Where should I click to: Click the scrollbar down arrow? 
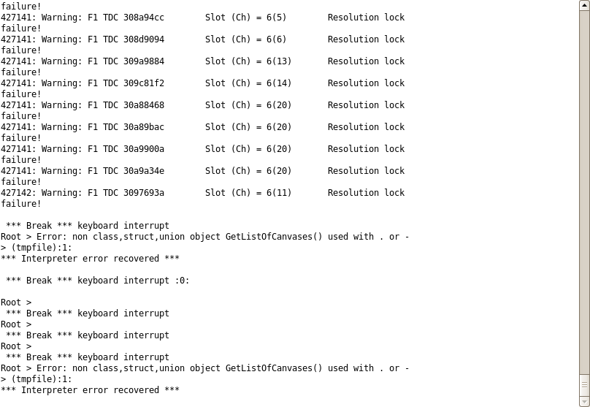pyautogui.click(x=584, y=402)
